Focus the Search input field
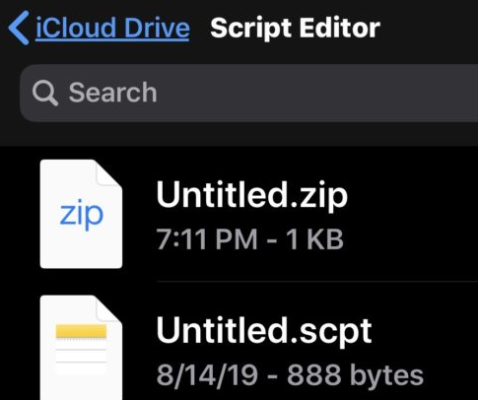The width and height of the screenshot is (478, 400). [248, 94]
